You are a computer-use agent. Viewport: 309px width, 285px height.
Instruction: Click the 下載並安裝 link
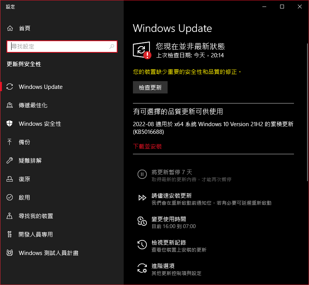point(148,146)
